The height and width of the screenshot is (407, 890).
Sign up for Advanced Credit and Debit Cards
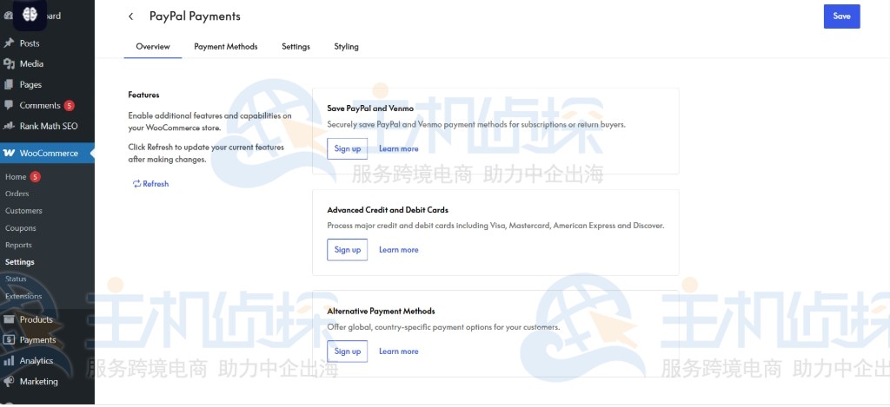[348, 249]
